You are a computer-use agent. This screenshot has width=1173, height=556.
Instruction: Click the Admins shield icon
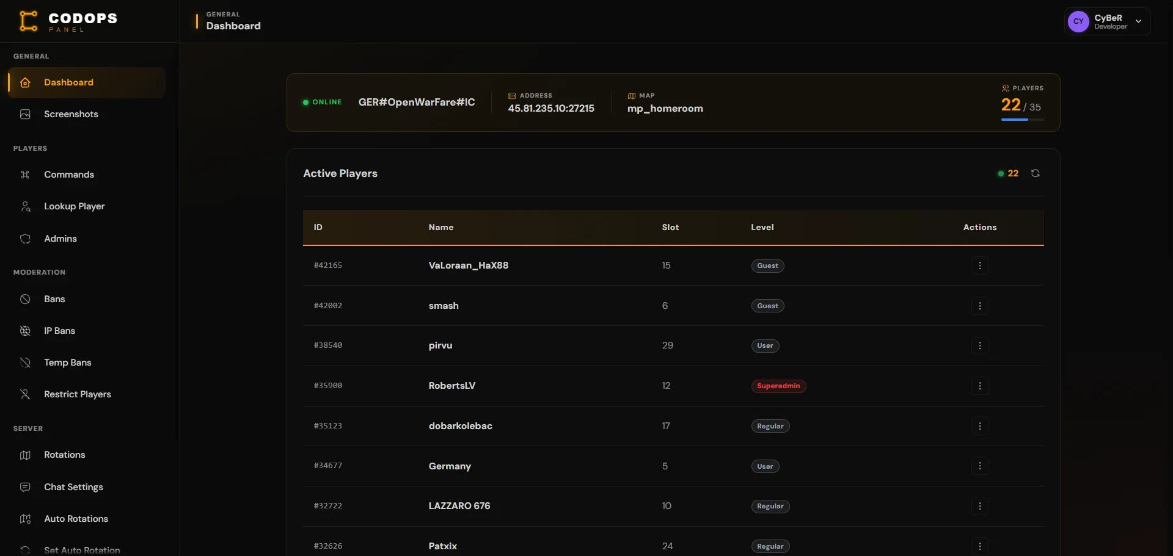pyautogui.click(x=25, y=239)
